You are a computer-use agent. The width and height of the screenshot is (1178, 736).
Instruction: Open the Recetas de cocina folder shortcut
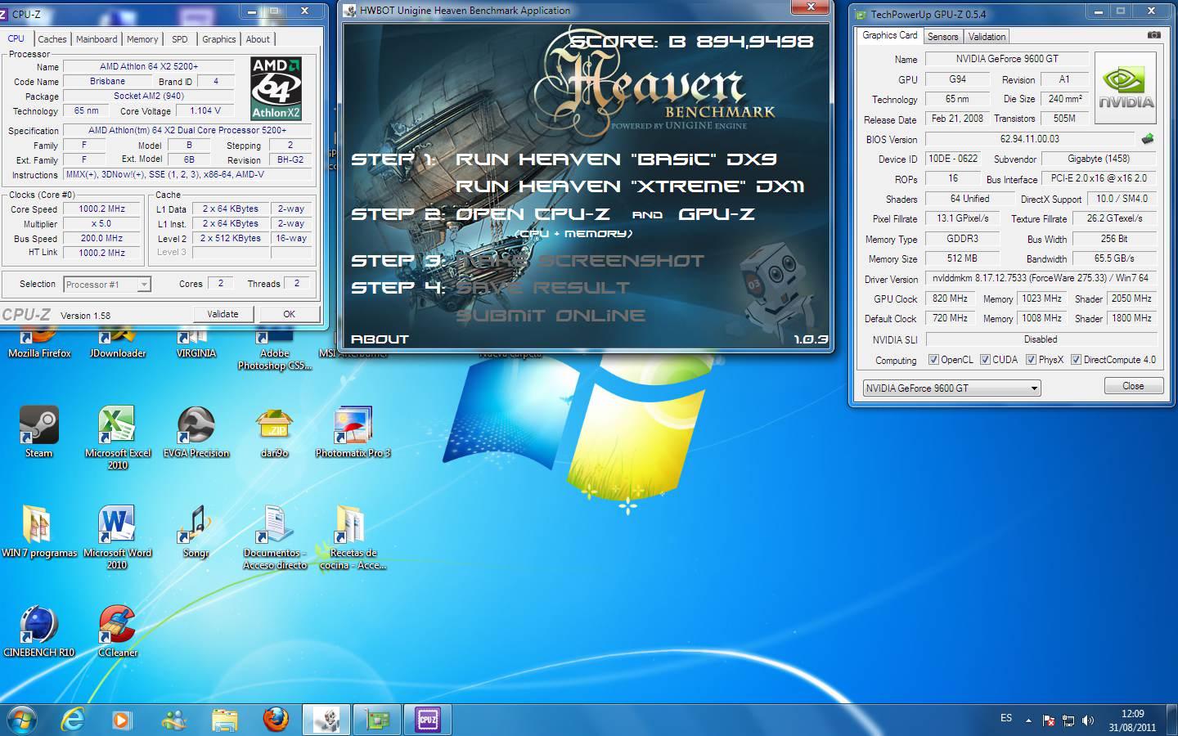click(353, 537)
